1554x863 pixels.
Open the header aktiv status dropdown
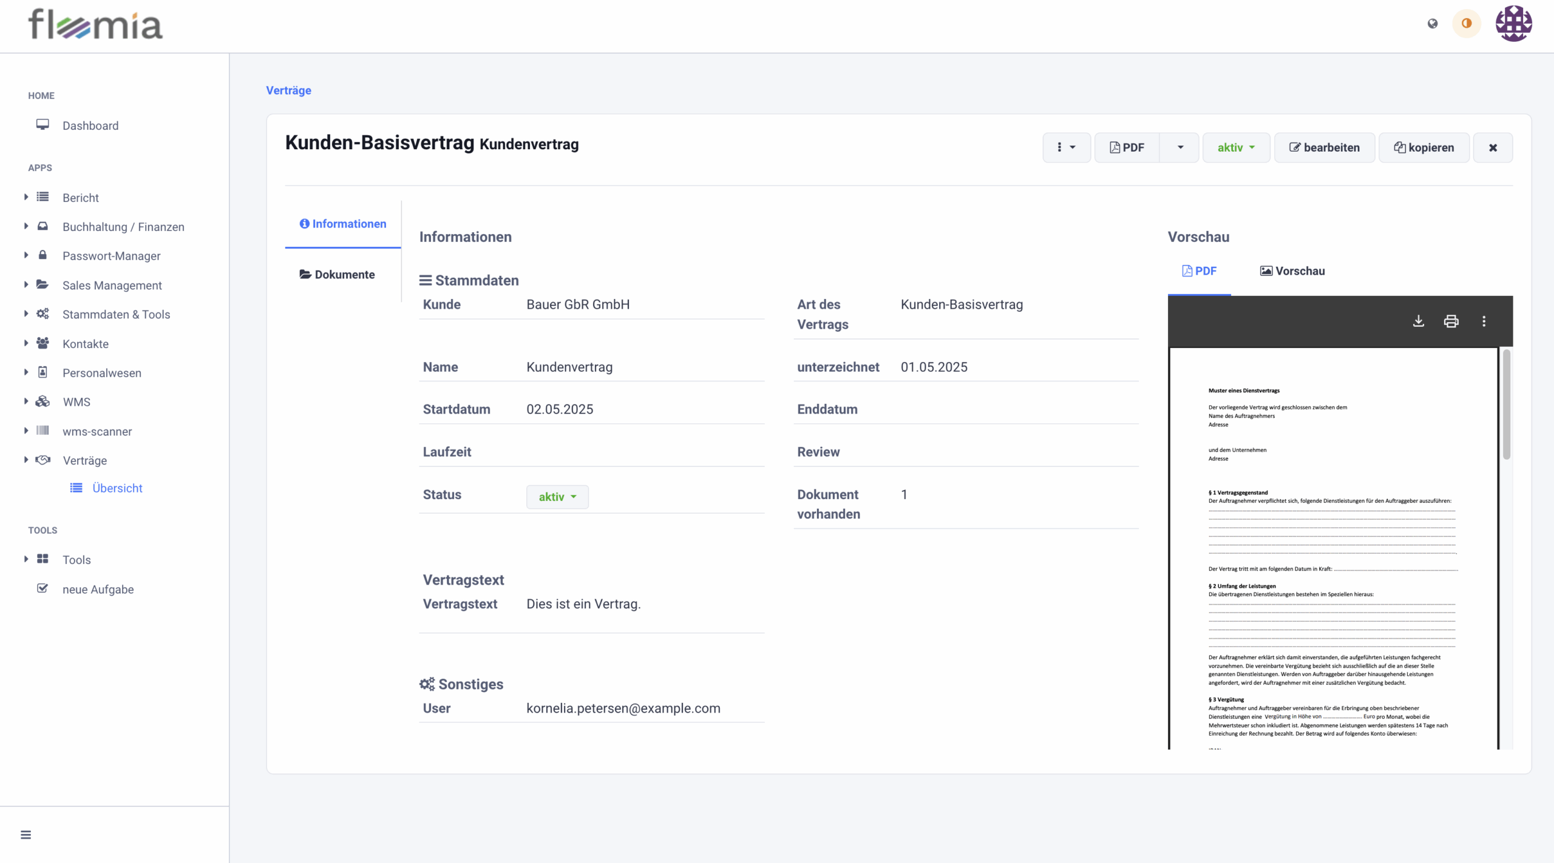click(x=1236, y=147)
